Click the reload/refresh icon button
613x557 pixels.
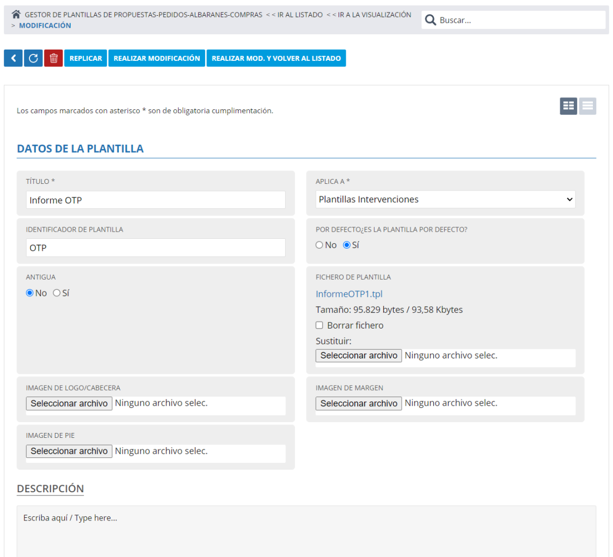33,58
